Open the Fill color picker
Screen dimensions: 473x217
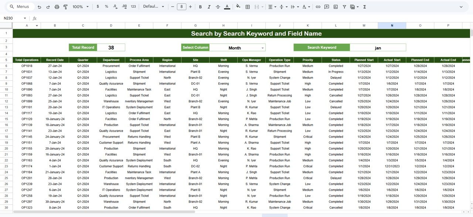(x=238, y=7)
